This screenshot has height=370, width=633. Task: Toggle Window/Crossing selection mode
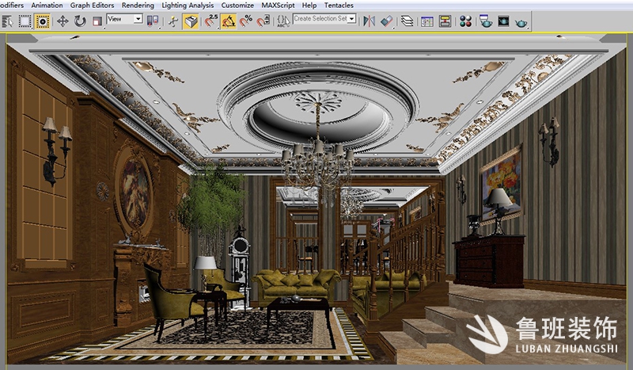pos(42,21)
